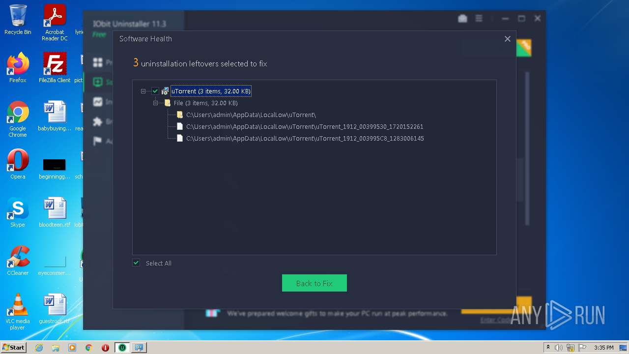Click the Enter Code link
Image resolution: width=629 pixels, height=354 pixels.
coord(495,320)
